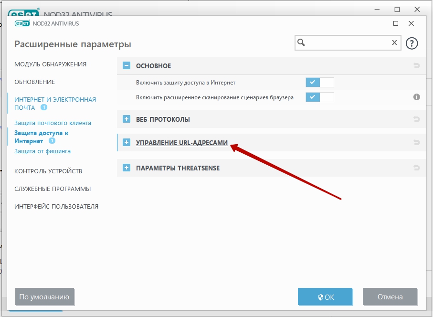Click inside the search input field

pyautogui.click(x=347, y=42)
